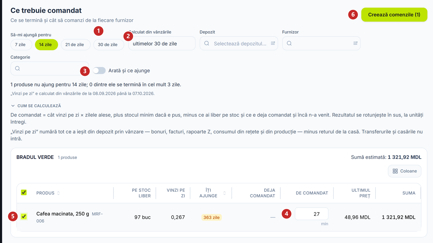Open the Categorie dropdown field
433x243 pixels.
click(50, 68)
